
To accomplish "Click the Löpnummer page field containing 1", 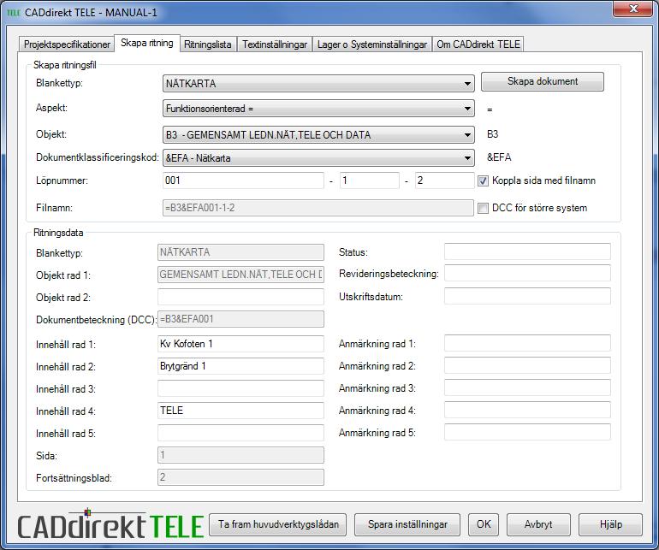I will (369, 180).
